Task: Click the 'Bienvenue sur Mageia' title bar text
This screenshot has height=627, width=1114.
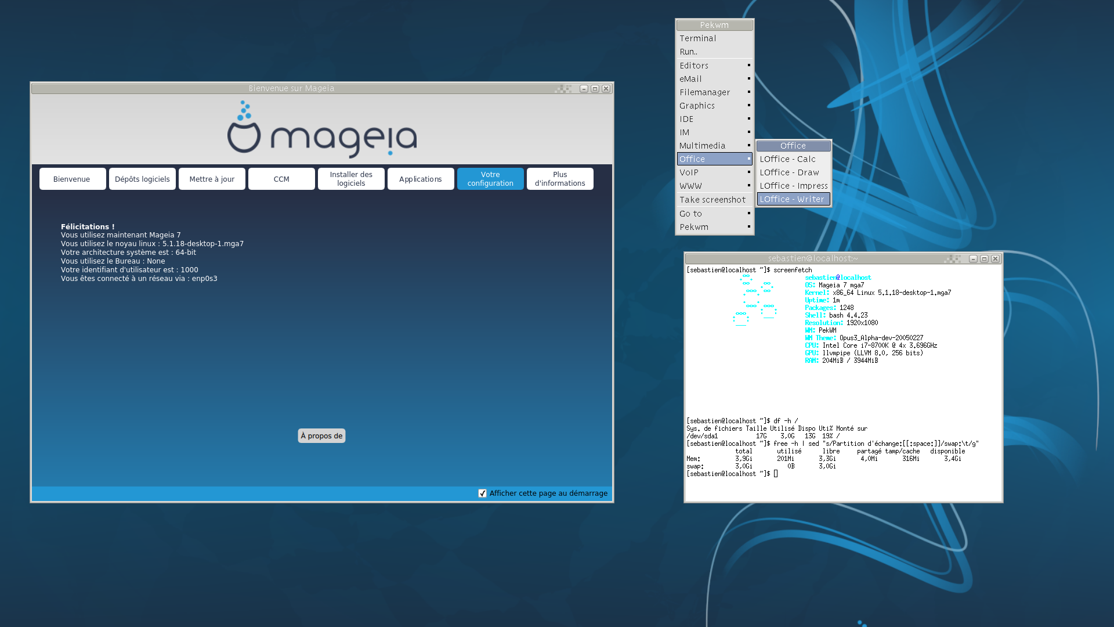Action: point(291,88)
